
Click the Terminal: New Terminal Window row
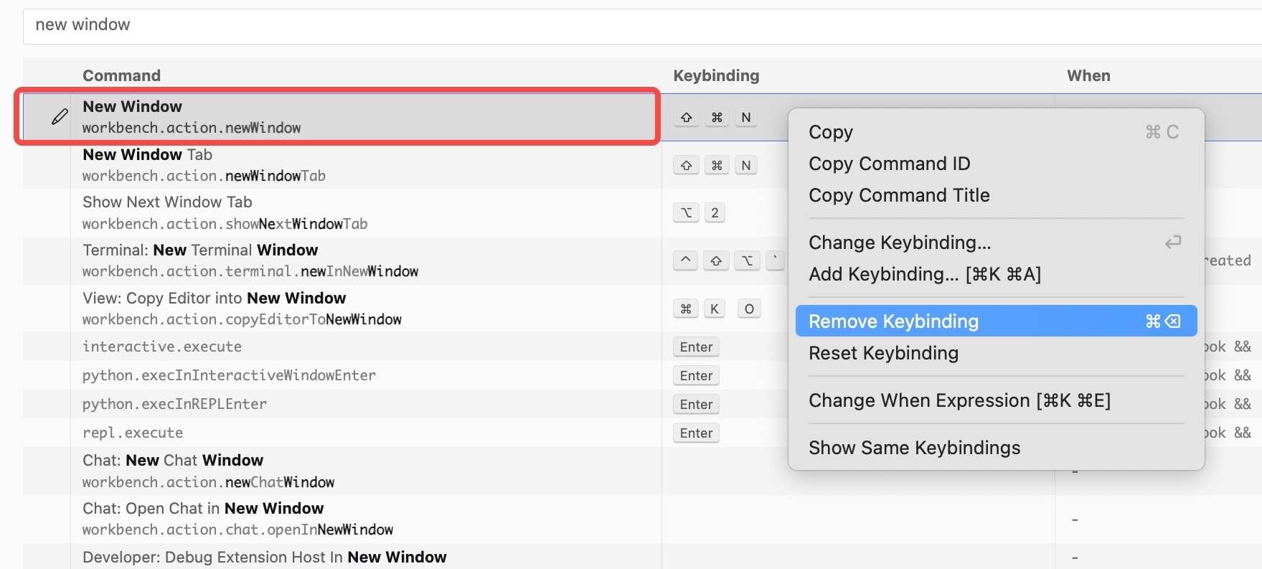(x=359, y=260)
